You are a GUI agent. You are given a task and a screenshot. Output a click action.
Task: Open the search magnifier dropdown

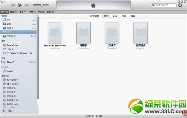(153, 5)
